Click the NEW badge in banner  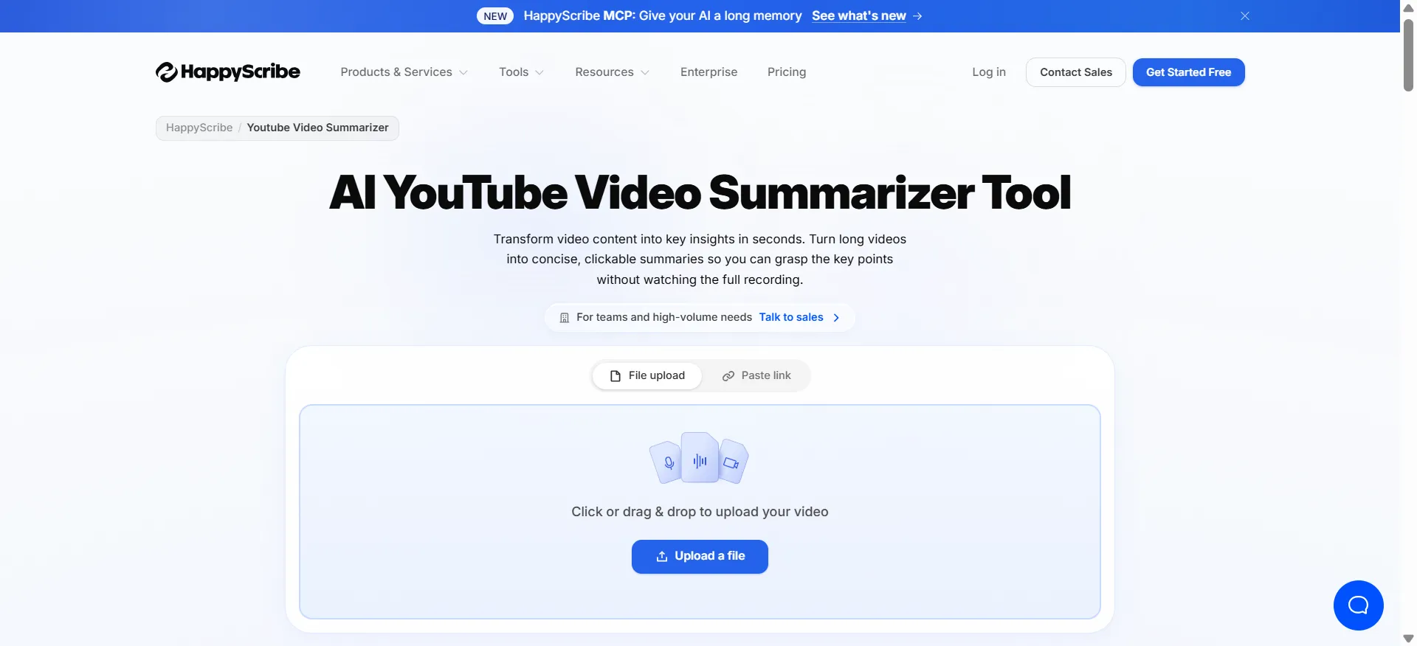pos(495,16)
